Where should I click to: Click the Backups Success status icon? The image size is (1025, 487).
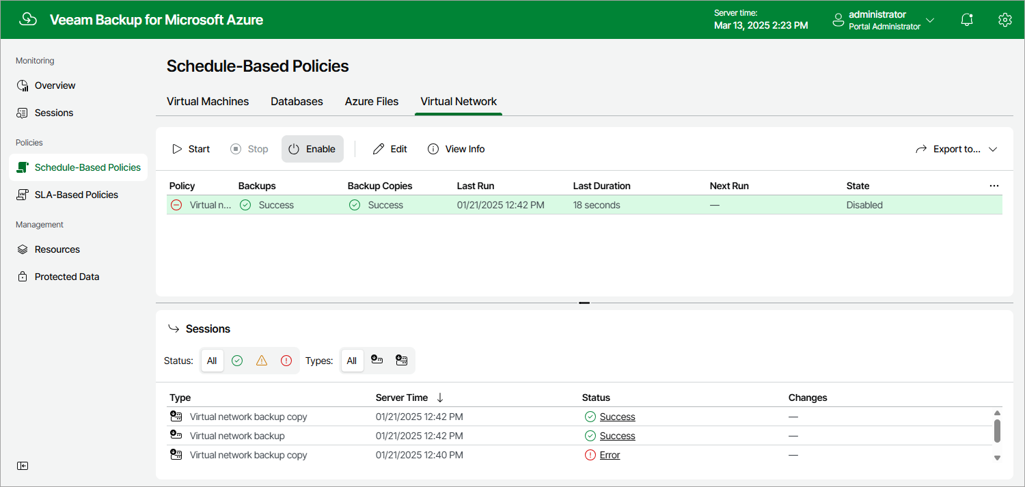[245, 205]
